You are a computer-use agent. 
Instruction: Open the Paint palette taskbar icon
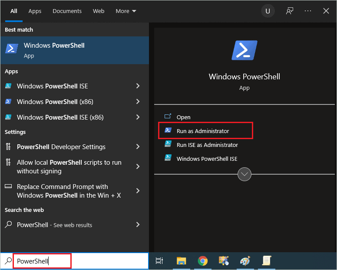point(245,260)
